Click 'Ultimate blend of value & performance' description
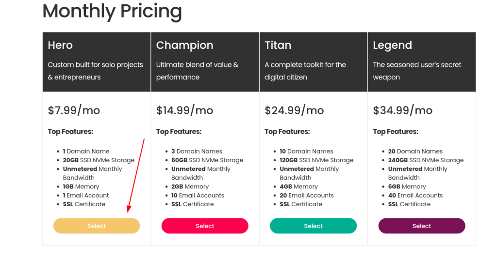 click(x=197, y=71)
